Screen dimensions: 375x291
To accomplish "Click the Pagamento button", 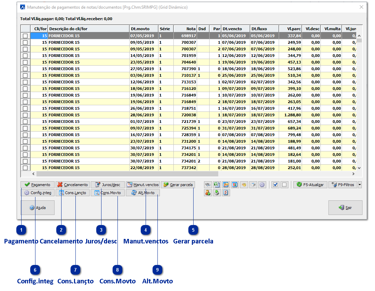I will coord(38,185).
